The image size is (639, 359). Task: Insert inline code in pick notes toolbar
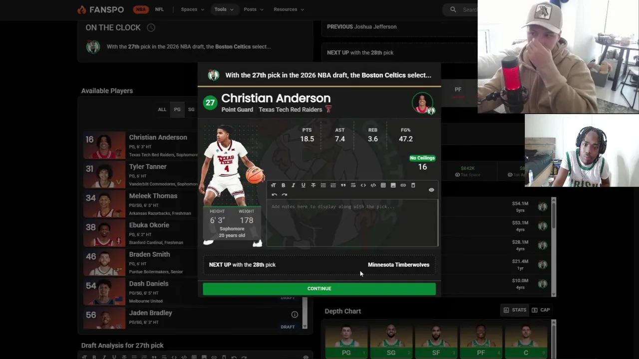click(363, 185)
